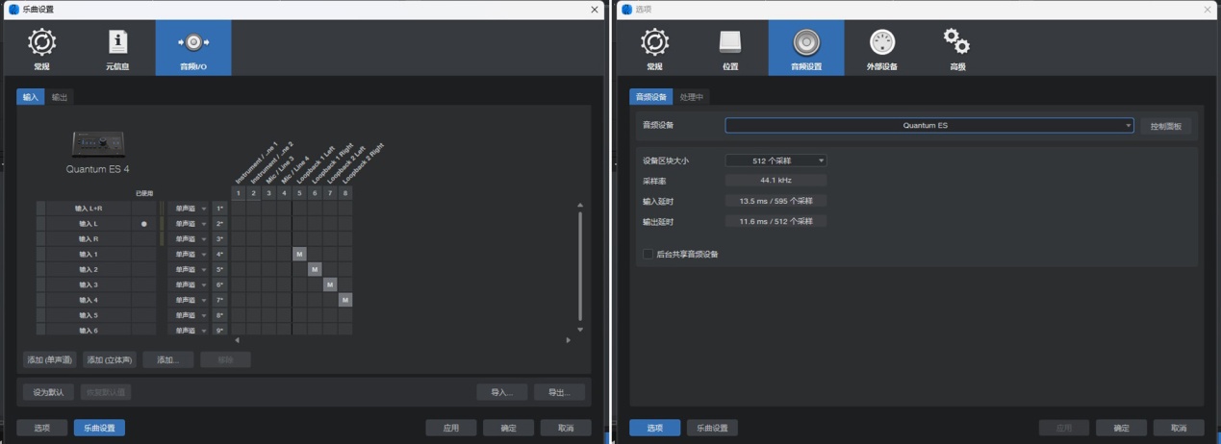This screenshot has height=444, width=1221.
Task: Toggle the M routing cell for 输入 1
Action: point(299,255)
